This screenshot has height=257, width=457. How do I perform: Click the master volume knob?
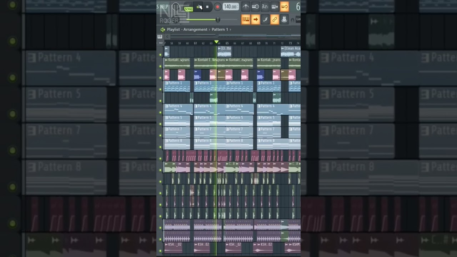(176, 6)
